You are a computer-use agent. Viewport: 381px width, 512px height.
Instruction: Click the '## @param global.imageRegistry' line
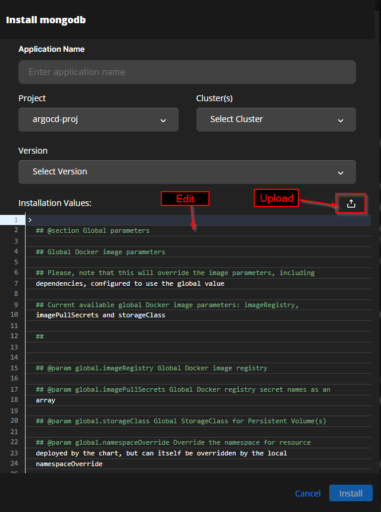(151, 368)
